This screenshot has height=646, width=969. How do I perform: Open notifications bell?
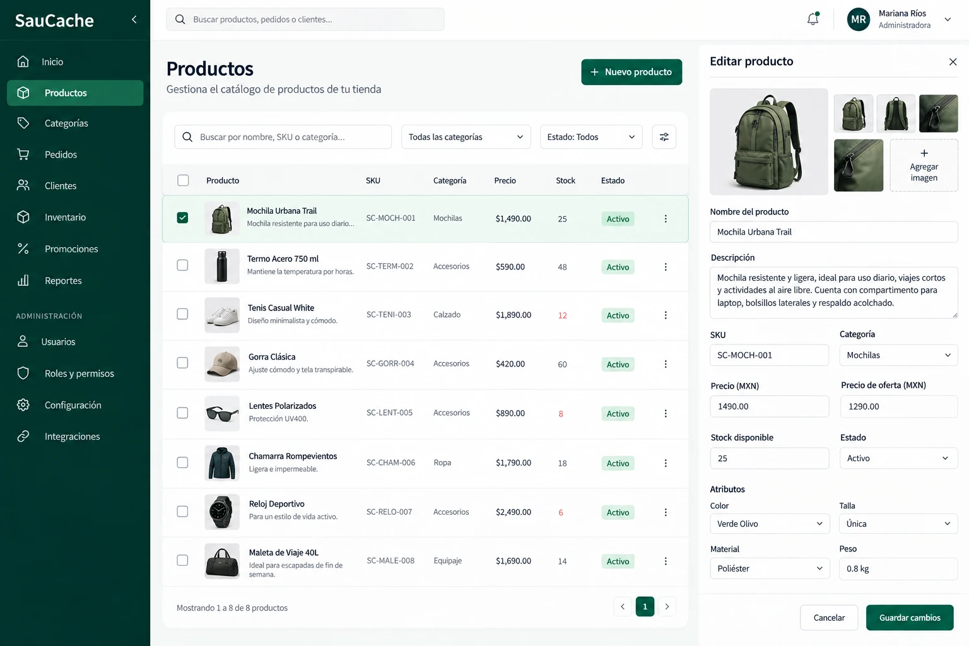coord(813,19)
